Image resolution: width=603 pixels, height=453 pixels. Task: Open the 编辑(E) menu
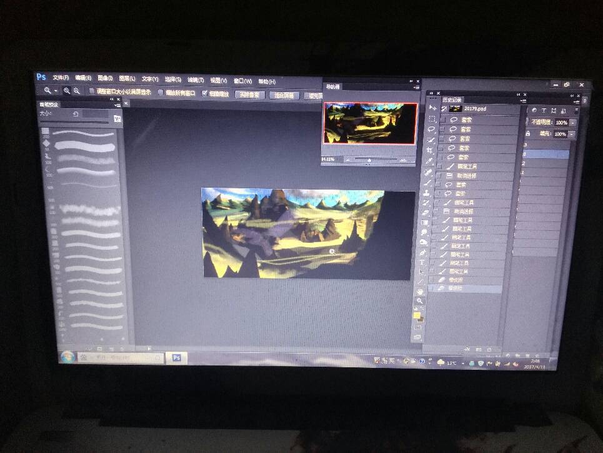coord(83,78)
